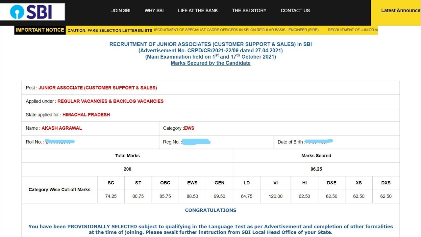Select SC cut-off 74.25
Image resolution: width=421 pixels, height=237 pixels.
(x=111, y=196)
